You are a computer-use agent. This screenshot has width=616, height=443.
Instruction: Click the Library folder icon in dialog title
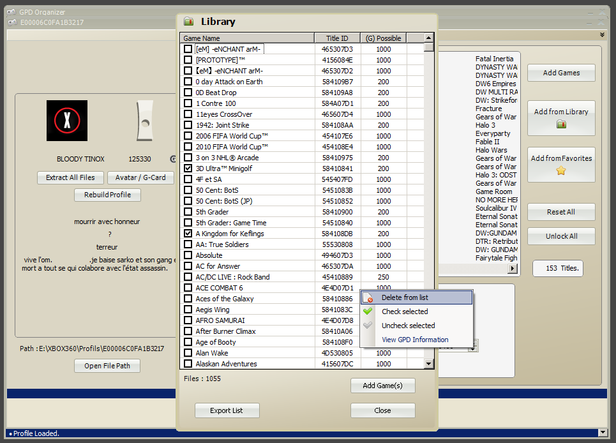coord(189,22)
